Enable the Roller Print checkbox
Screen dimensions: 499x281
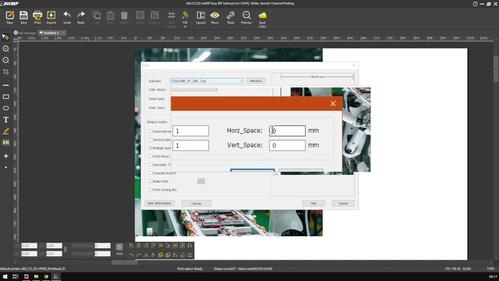[151, 181]
